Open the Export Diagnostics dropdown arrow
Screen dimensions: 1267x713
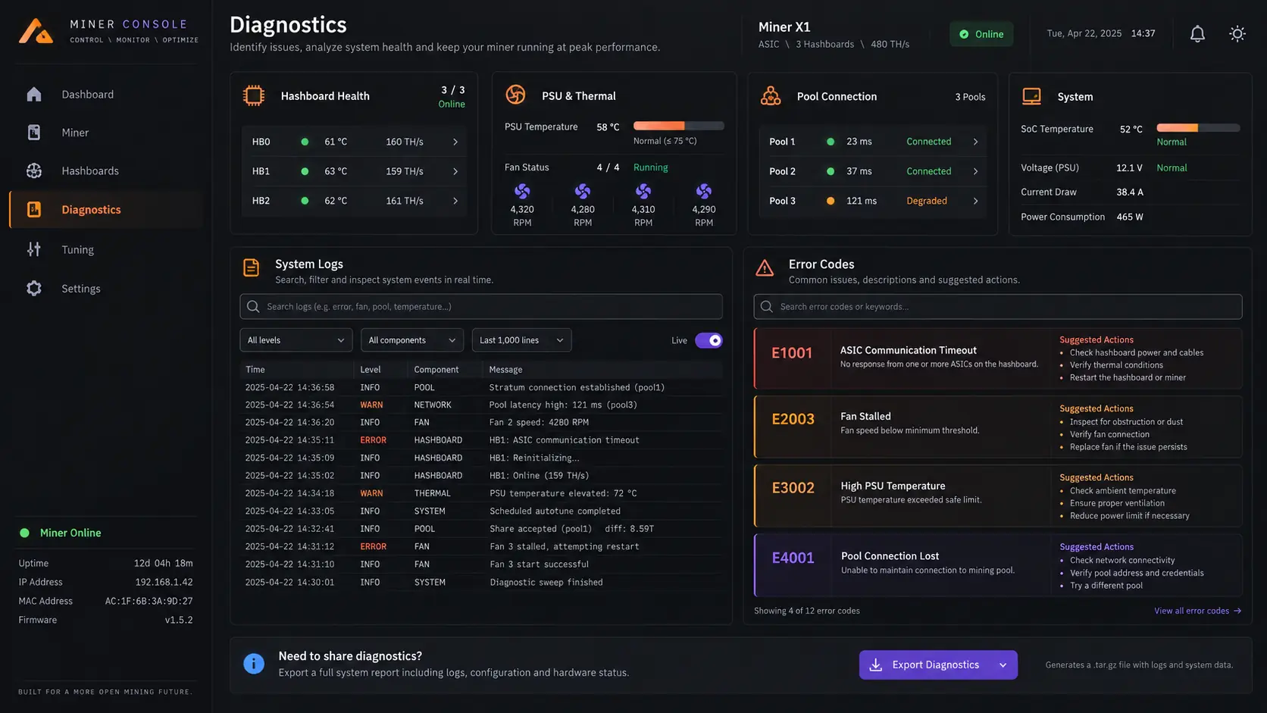coord(1003,665)
